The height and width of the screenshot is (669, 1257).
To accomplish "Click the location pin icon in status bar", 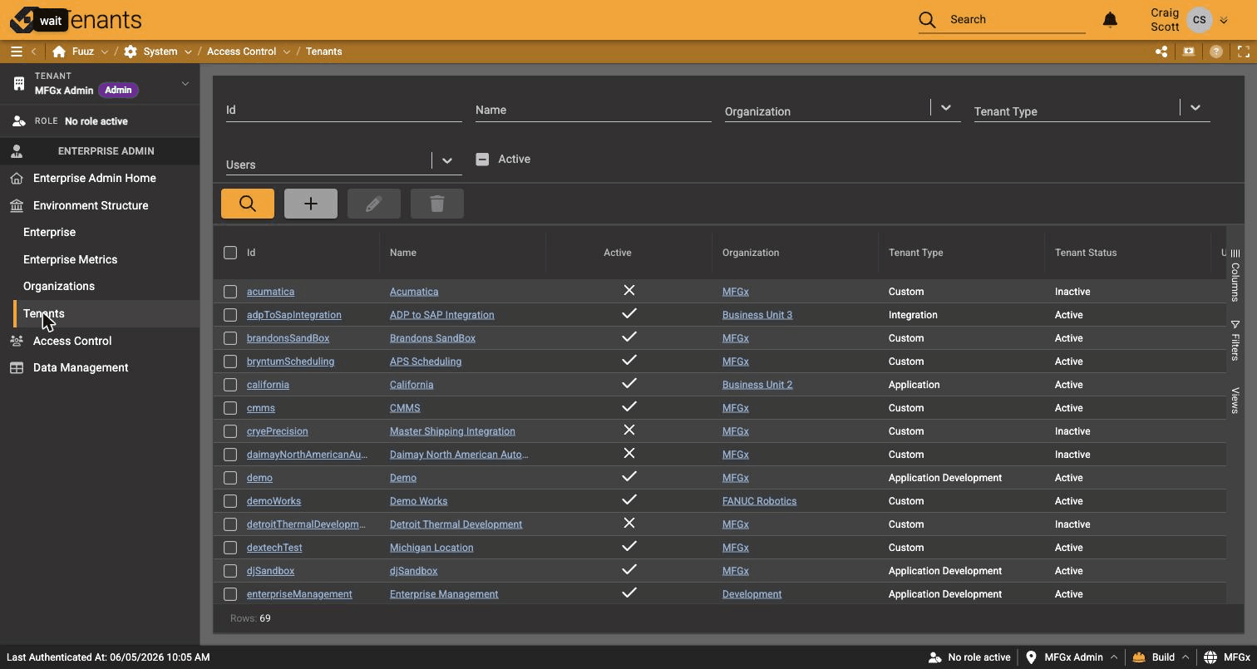I will point(1031,657).
